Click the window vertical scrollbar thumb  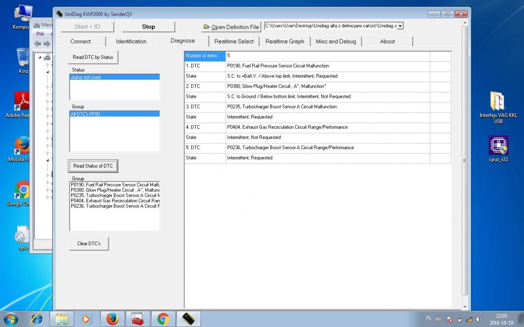(x=464, y=160)
